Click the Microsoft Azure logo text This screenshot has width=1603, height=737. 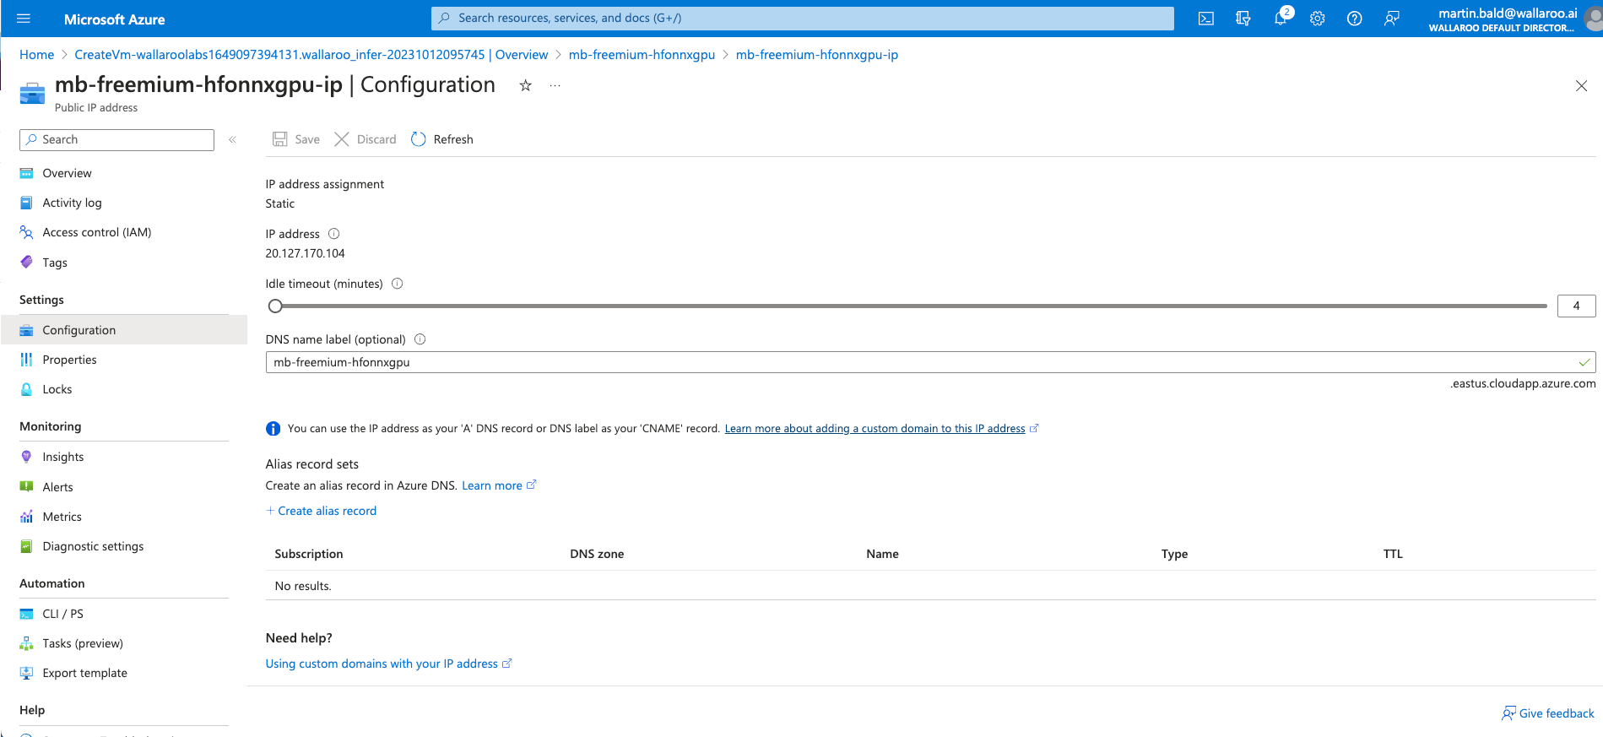coord(115,19)
